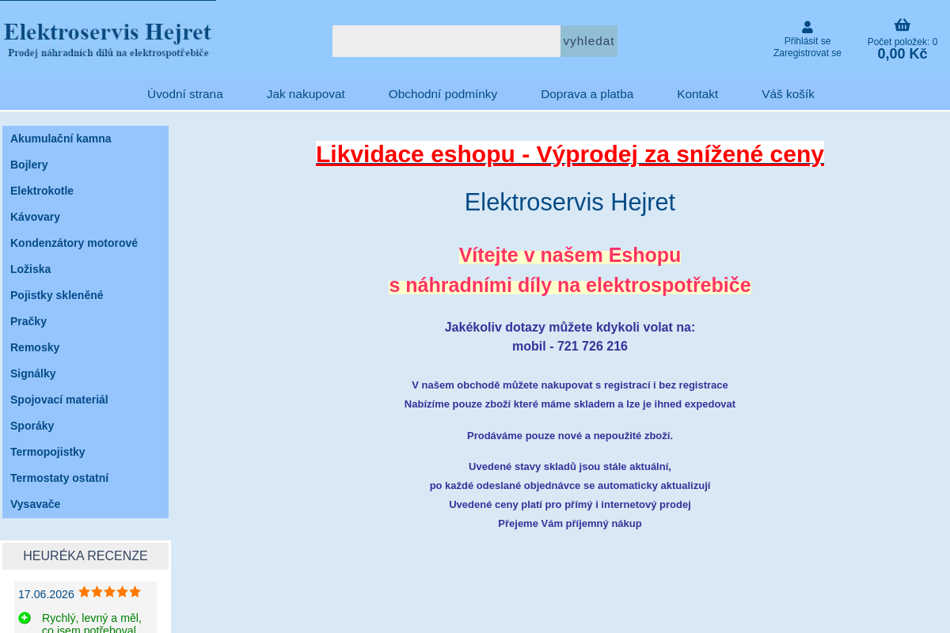Image resolution: width=950 pixels, height=633 pixels.
Task: Click the 0,00 Kč cart total
Action: pyautogui.click(x=902, y=54)
